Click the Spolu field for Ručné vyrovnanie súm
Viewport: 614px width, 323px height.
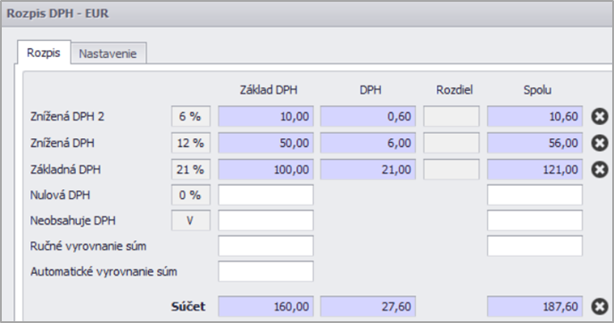pyautogui.click(x=535, y=246)
